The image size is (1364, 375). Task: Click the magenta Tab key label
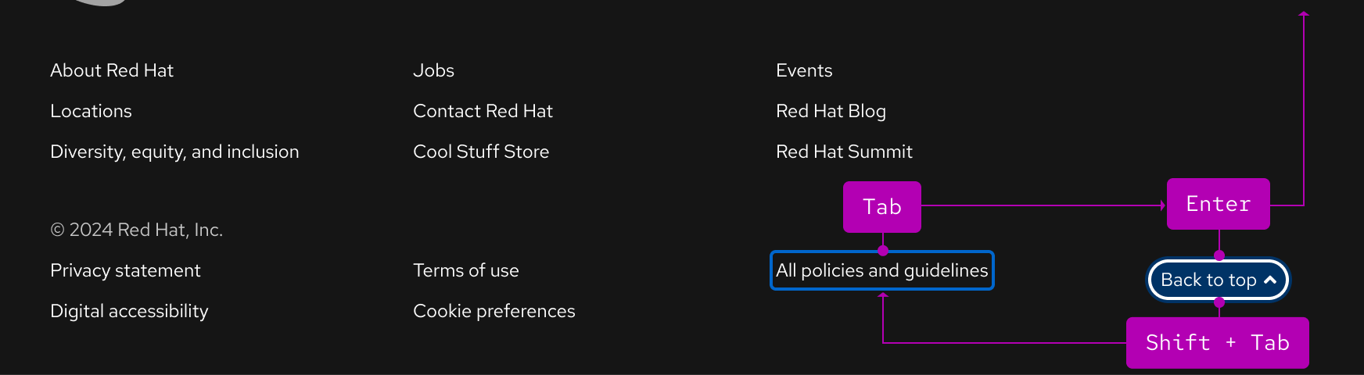(x=882, y=207)
